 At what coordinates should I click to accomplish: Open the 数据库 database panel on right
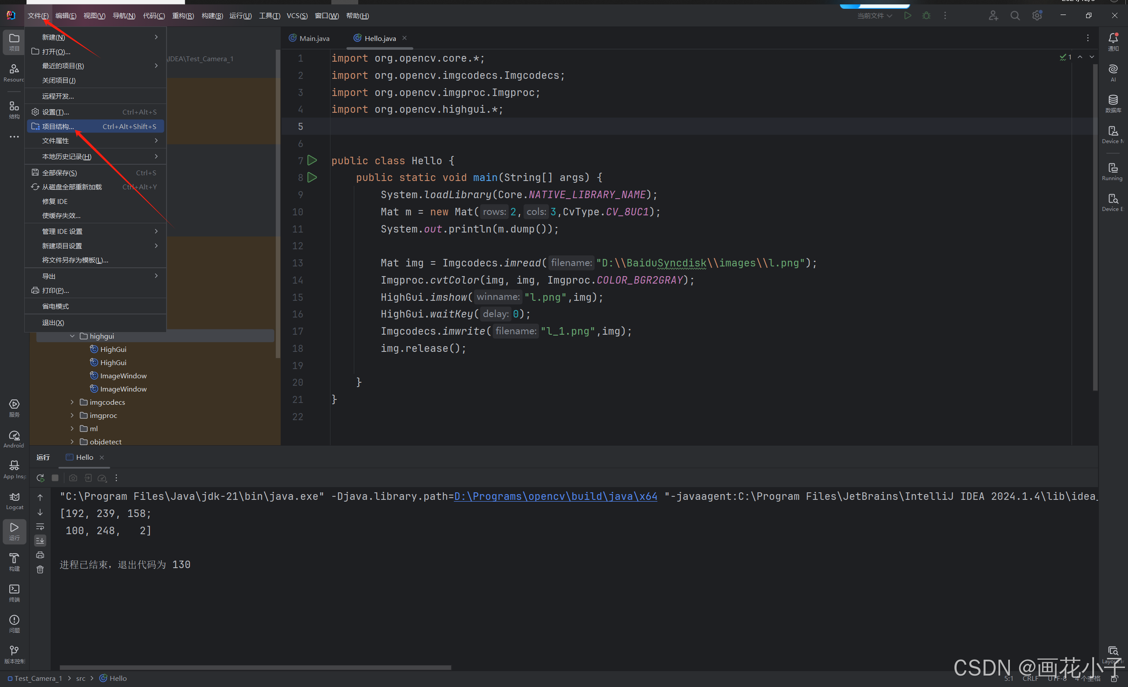pos(1113,103)
